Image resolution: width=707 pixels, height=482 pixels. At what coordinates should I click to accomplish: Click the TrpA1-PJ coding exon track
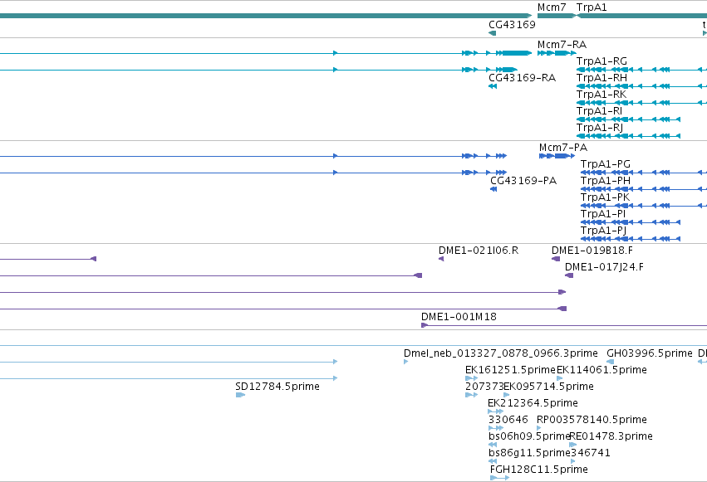coord(631,239)
